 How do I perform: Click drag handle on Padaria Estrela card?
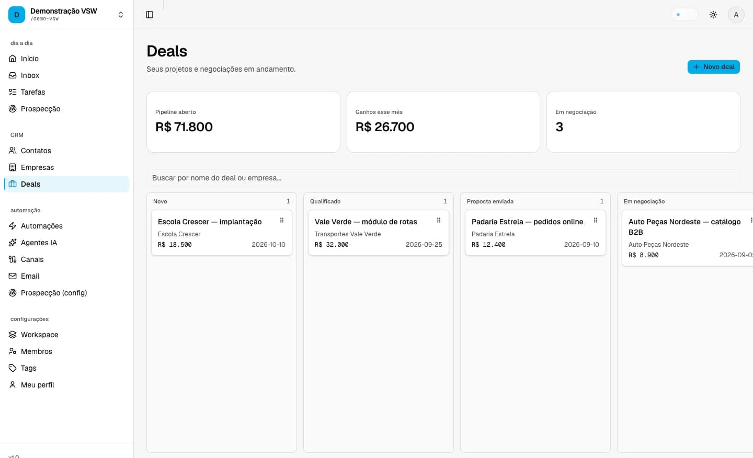point(596,221)
